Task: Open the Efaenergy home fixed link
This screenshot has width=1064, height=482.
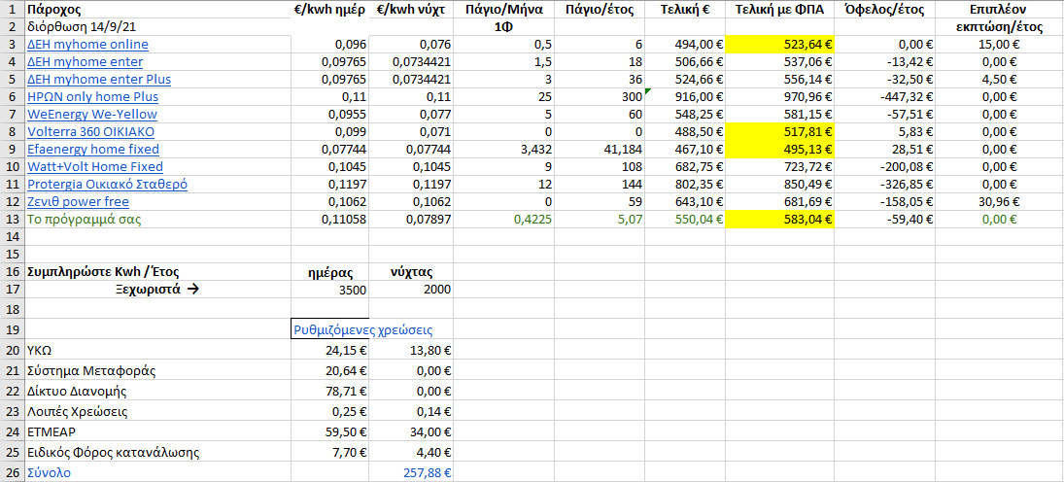Action: (93, 150)
